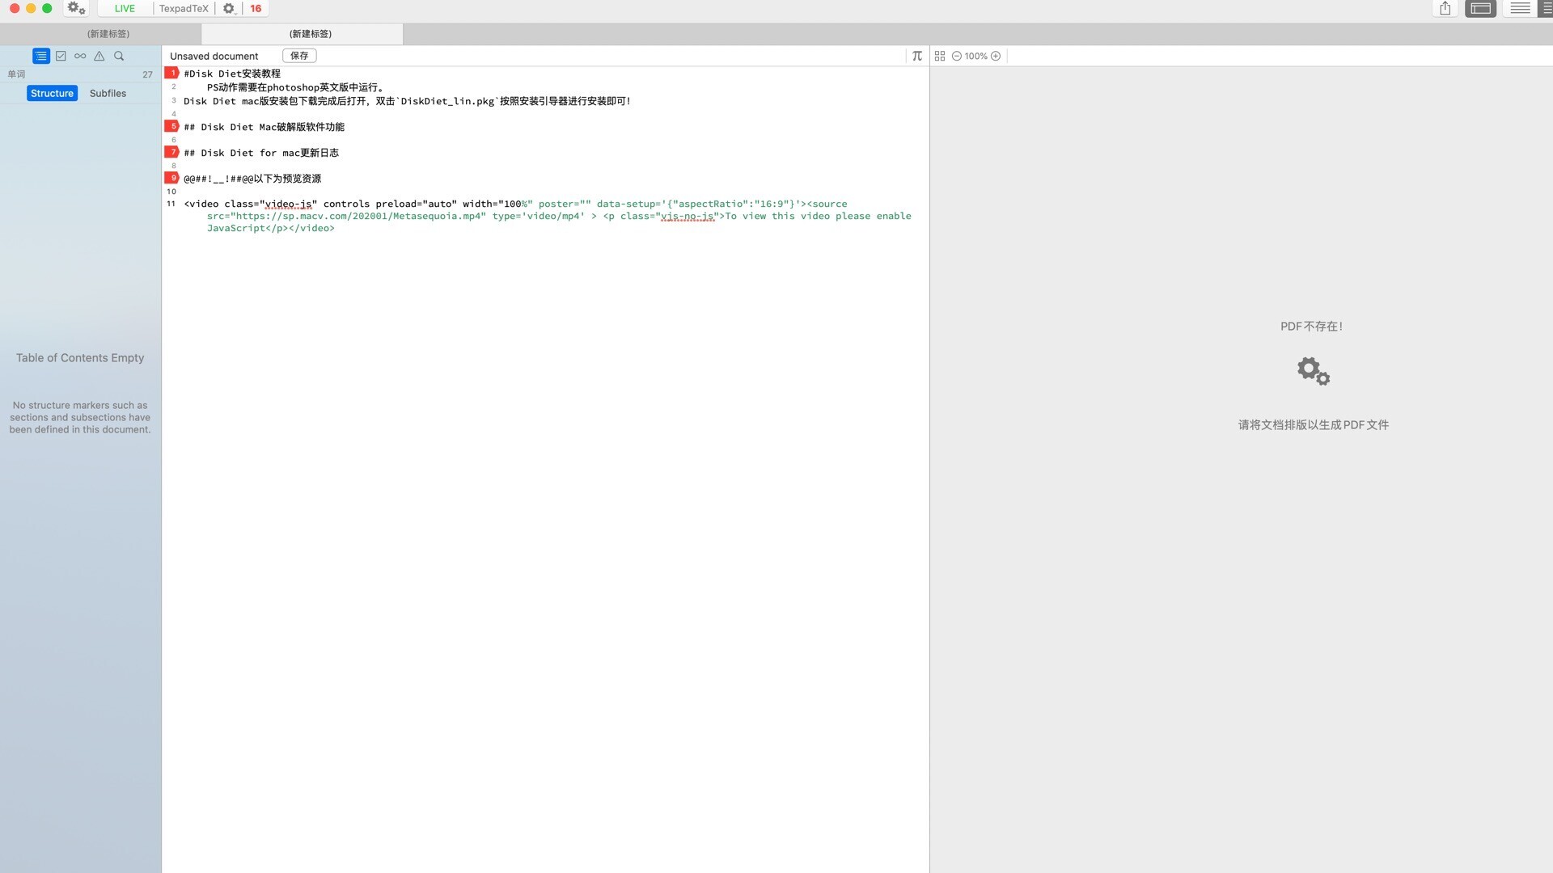The image size is (1553, 873).
Task: Switch to the first 新建标签 tab
Action: tap(108, 34)
